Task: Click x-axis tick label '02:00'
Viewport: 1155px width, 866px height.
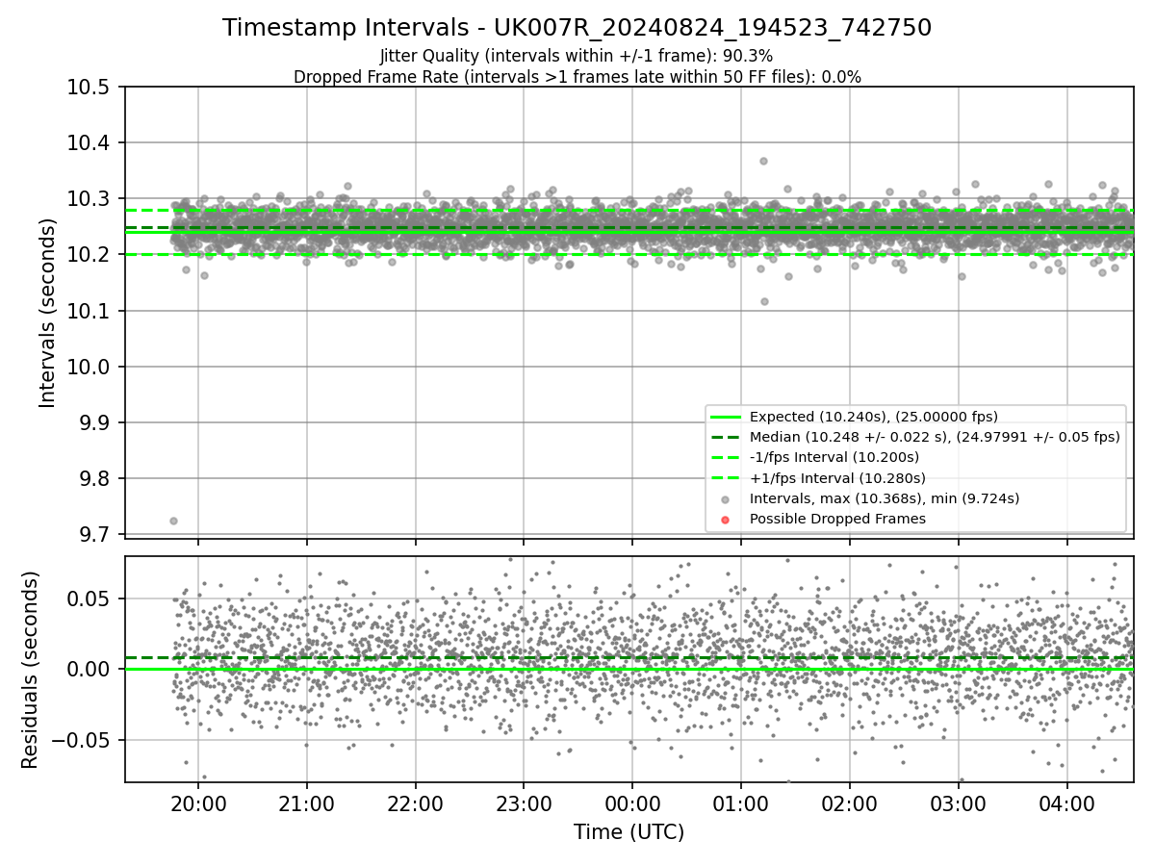Action: point(850,803)
